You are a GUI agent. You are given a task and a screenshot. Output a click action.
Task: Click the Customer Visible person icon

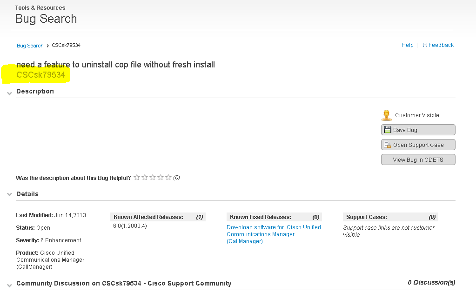pos(387,115)
